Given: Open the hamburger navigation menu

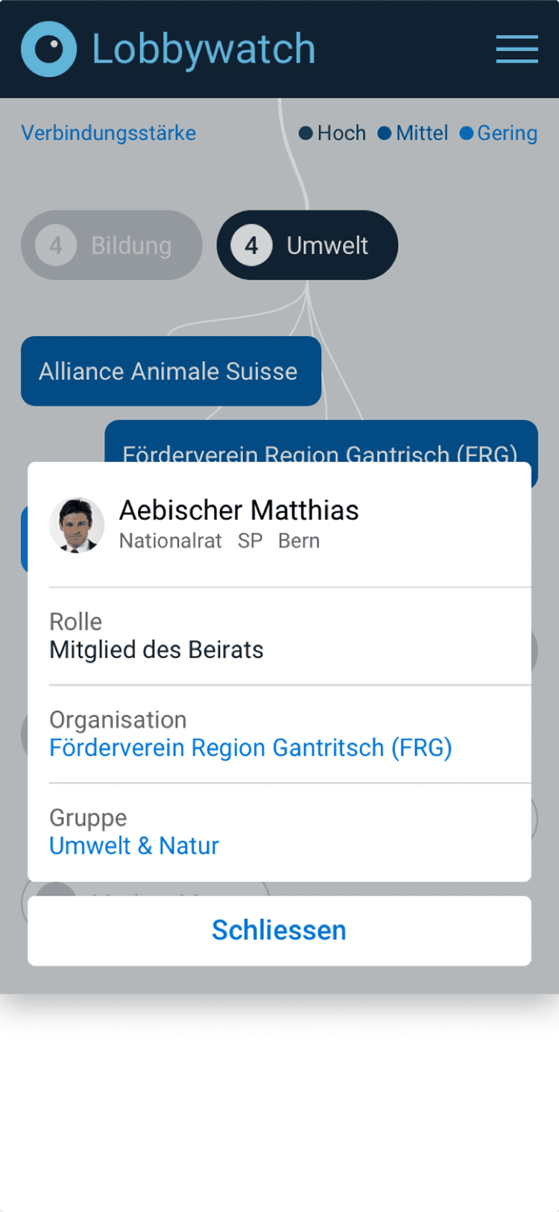Looking at the screenshot, I should click(517, 49).
